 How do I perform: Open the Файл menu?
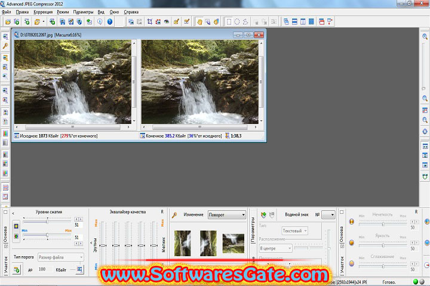click(7, 12)
